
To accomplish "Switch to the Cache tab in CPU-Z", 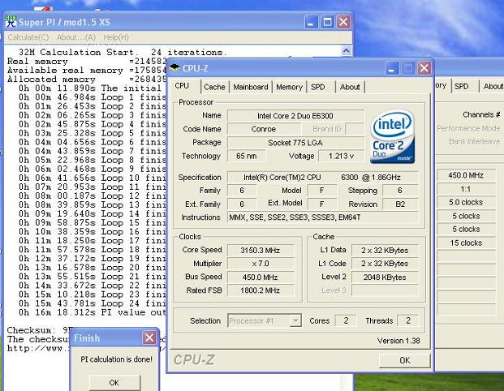I will [x=214, y=87].
